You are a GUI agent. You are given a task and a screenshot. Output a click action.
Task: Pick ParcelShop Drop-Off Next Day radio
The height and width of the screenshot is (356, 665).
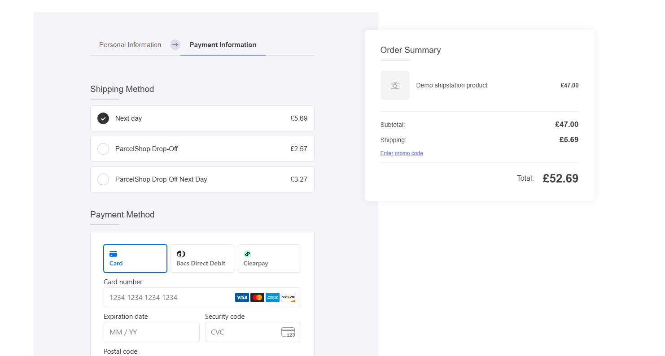click(103, 179)
